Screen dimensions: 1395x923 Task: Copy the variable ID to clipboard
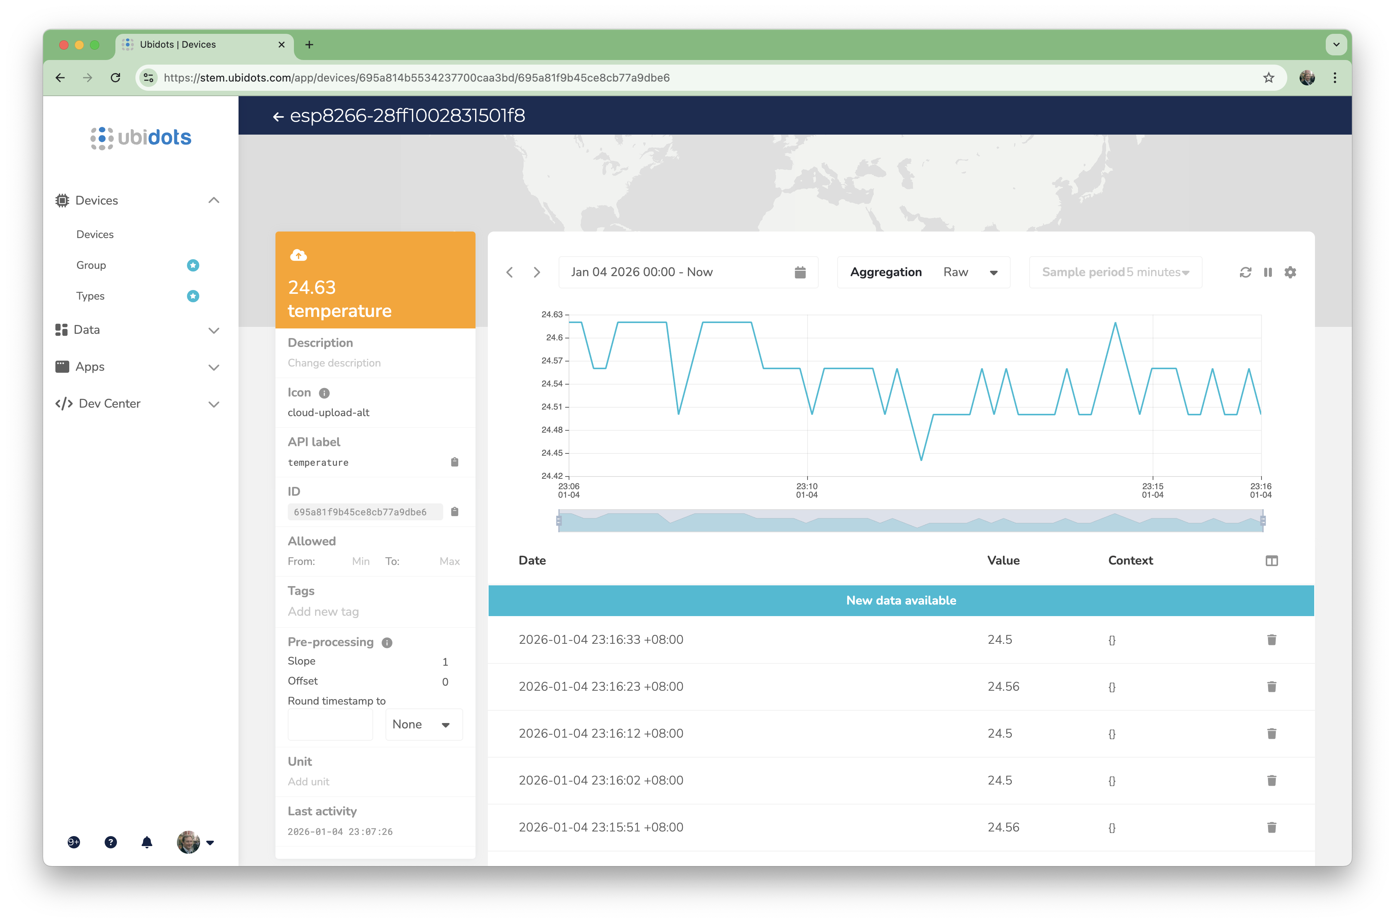tap(455, 511)
